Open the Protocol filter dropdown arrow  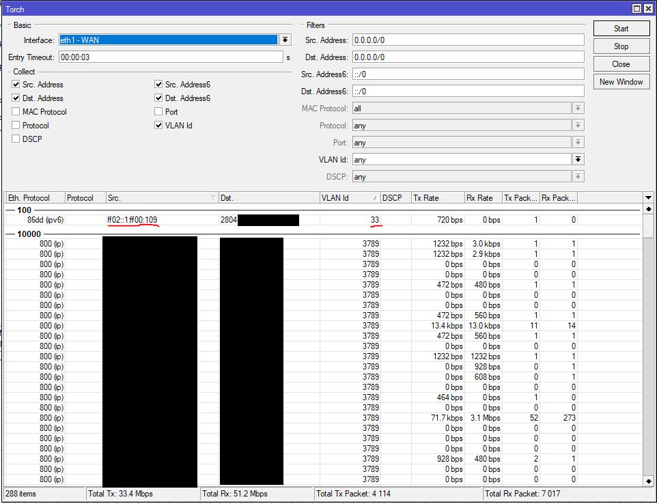click(x=578, y=125)
